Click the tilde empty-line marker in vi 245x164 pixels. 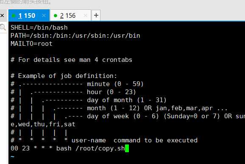click(x=12, y=156)
